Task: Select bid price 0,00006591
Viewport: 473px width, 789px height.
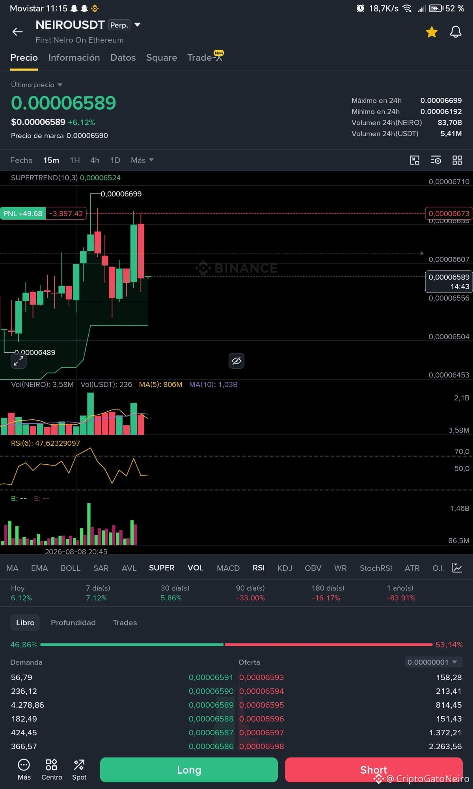Action: [211, 677]
